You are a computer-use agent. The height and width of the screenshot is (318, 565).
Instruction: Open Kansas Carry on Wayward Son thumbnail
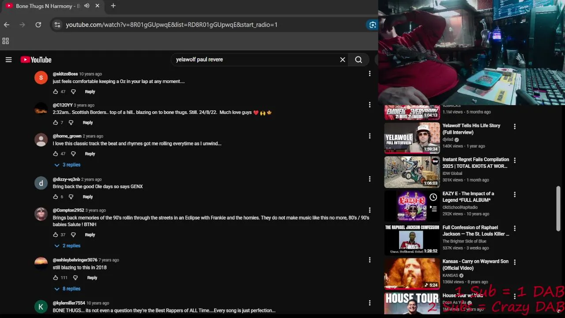click(412, 274)
